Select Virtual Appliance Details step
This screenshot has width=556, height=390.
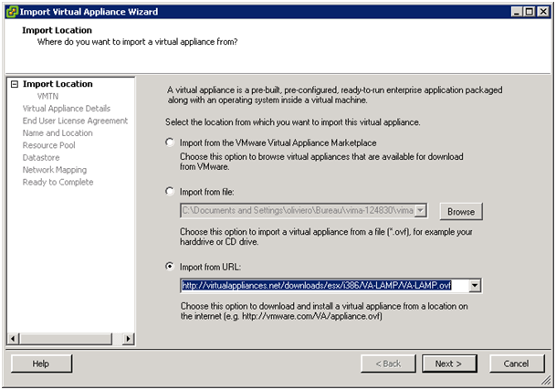[67, 109]
